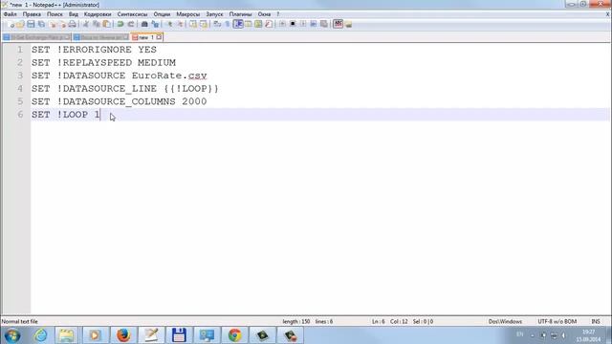Screen dimensions: 612x344
Task: Toggle the highlighted indent guide button
Action: click(238, 24)
